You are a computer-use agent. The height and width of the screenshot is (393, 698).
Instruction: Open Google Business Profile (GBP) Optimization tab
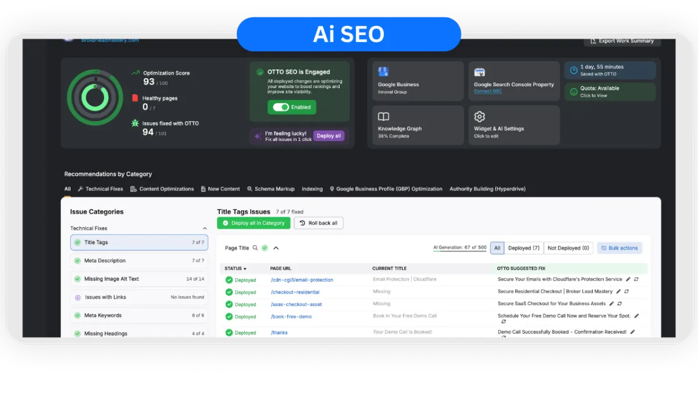(386, 189)
